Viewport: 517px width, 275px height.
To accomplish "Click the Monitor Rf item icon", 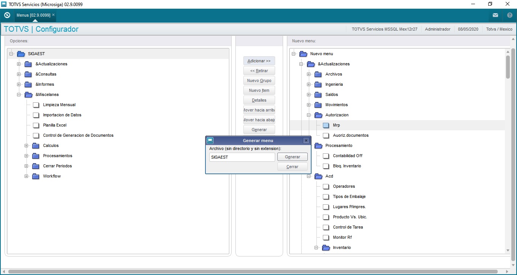I will click(x=326, y=237).
